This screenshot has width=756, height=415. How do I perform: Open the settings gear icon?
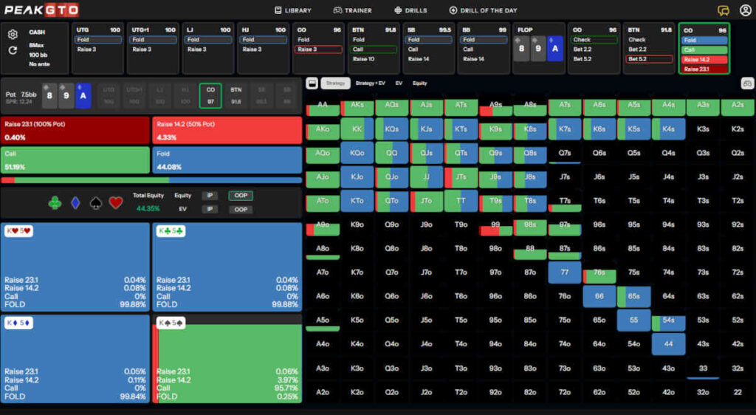(x=13, y=34)
